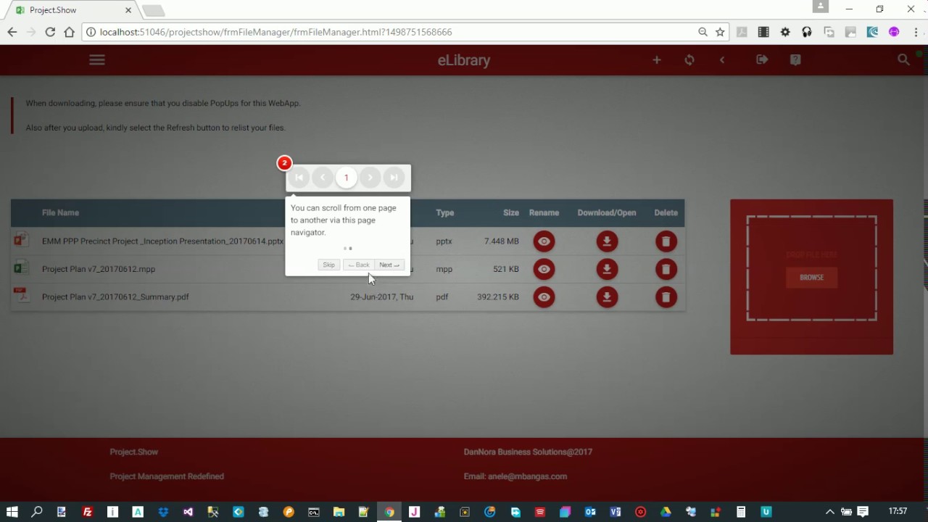Click the BROWSE button in upload area
The height and width of the screenshot is (522, 928).
pyautogui.click(x=811, y=278)
